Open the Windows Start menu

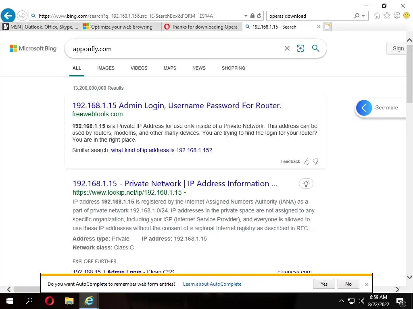point(10,301)
